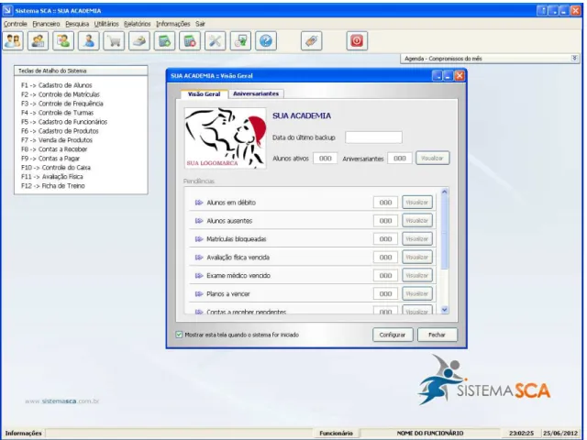Open the crossed tools utilities icon
Image resolution: width=587 pixels, height=440 pixels.
[x=215, y=40]
